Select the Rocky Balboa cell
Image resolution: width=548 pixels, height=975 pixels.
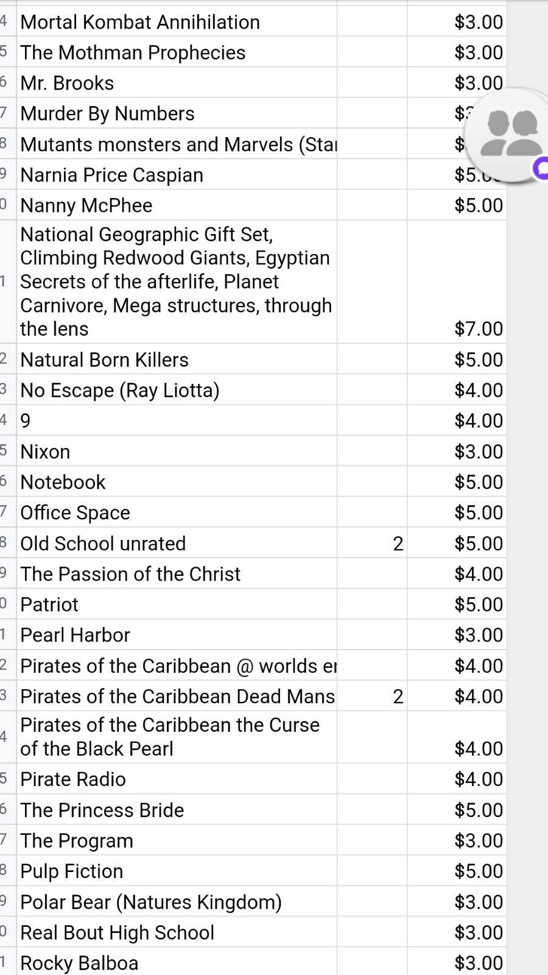click(177, 962)
